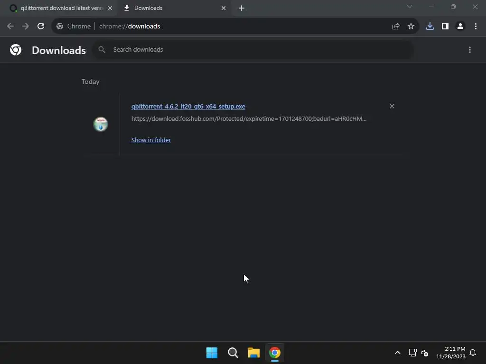Open the tab search chevron
The width and height of the screenshot is (486, 364).
click(410, 7)
